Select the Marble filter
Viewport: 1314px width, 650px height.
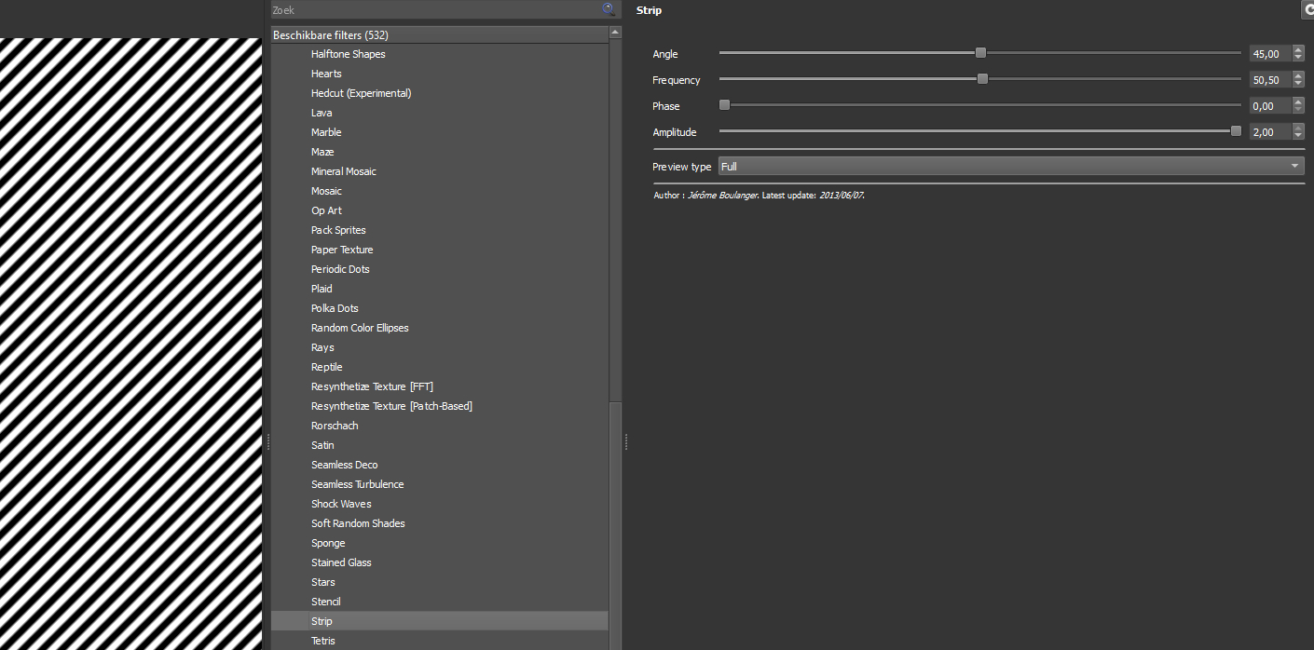[x=326, y=132]
